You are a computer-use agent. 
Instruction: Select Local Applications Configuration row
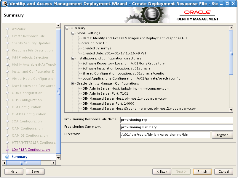click(x=131, y=78)
